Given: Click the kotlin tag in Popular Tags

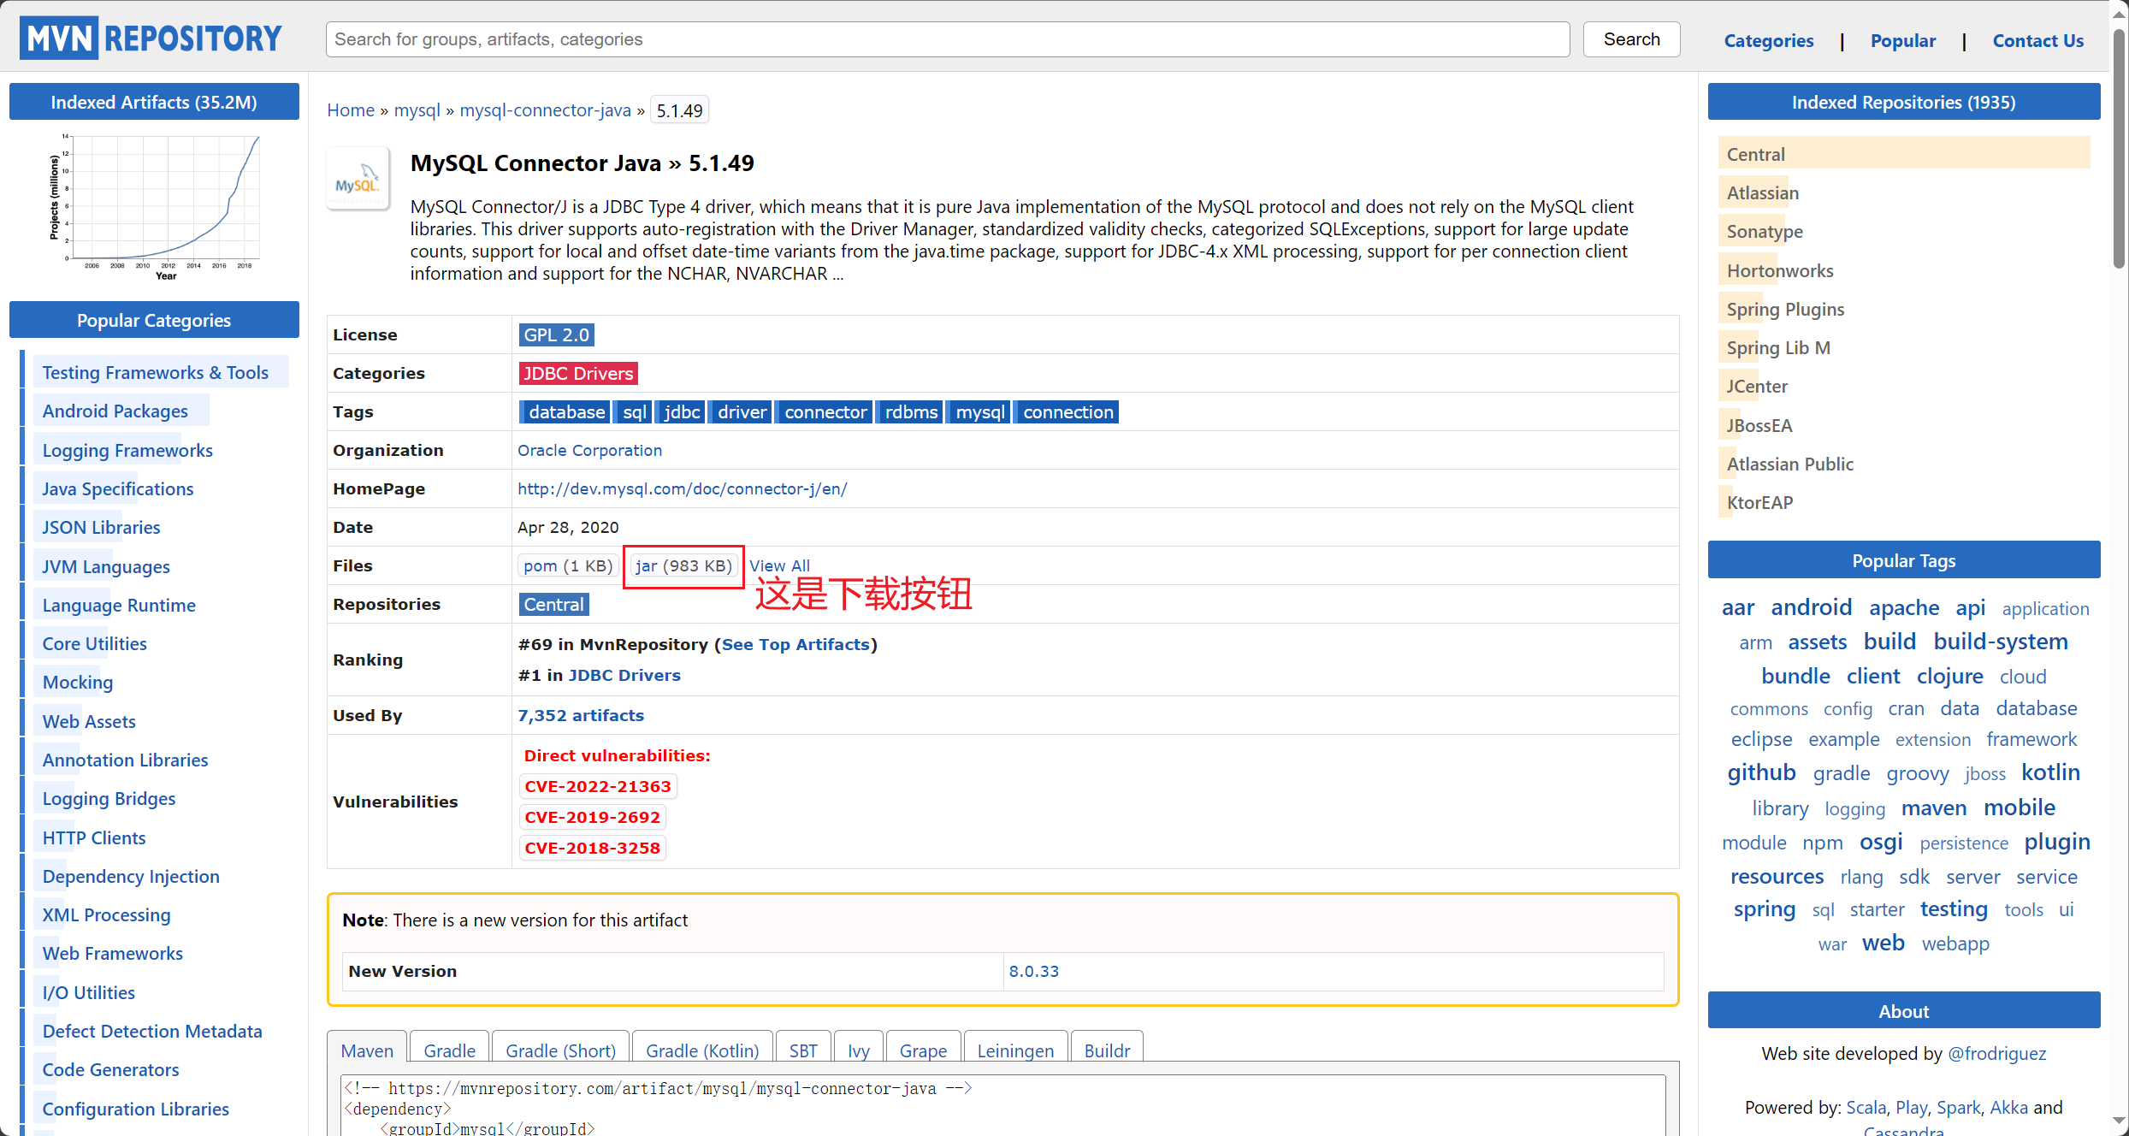Looking at the screenshot, I should (x=2050, y=772).
